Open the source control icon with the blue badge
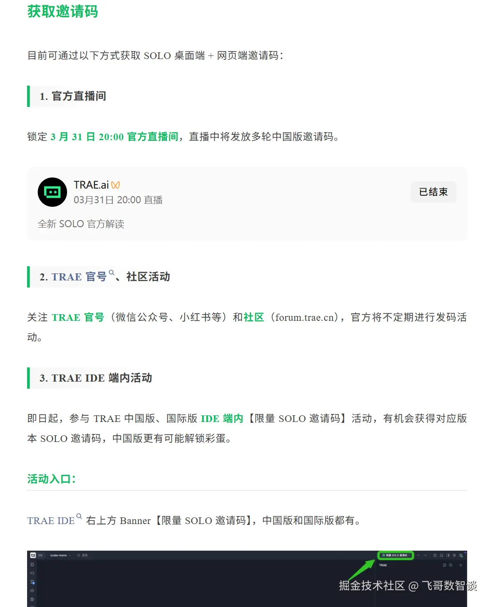Image resolution: width=492 pixels, height=607 pixels. tap(32, 582)
